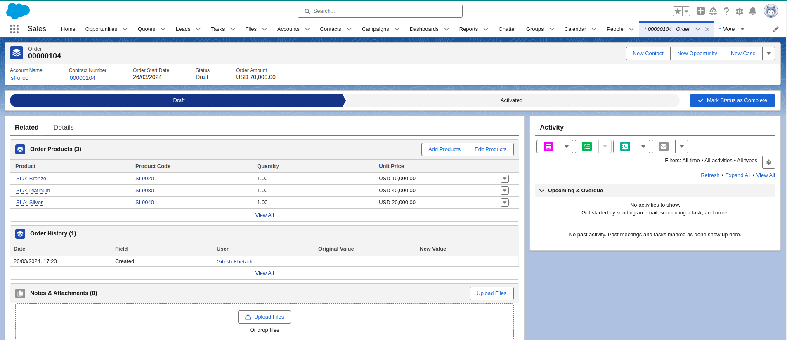Open the Dashboards nav item
787x340 pixels.
pyautogui.click(x=424, y=29)
